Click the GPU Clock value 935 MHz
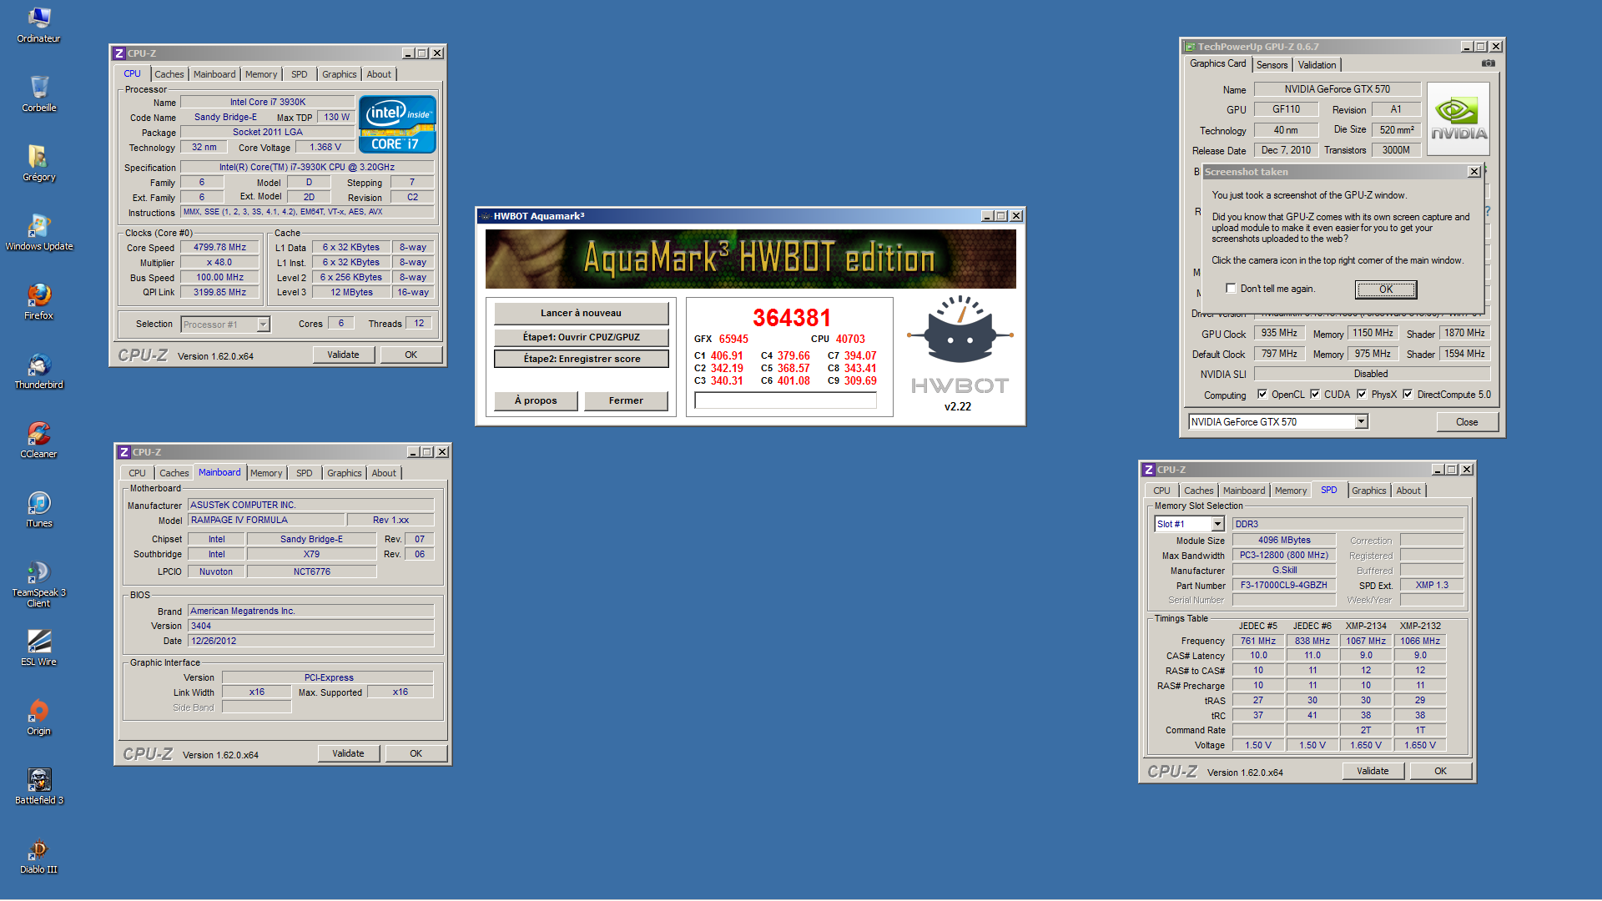This screenshot has height=901, width=1602. 1279,333
